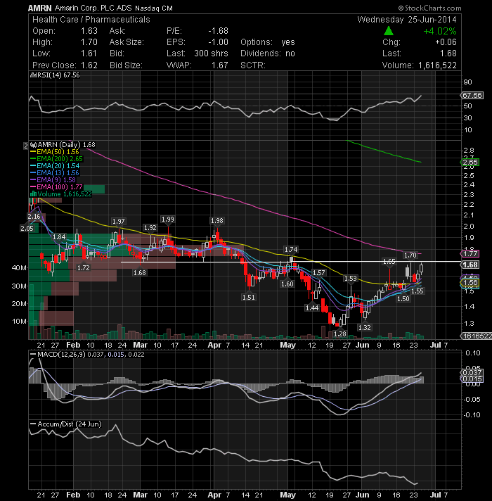
Task: Click the Options: yes entry
Action: [x=268, y=42]
